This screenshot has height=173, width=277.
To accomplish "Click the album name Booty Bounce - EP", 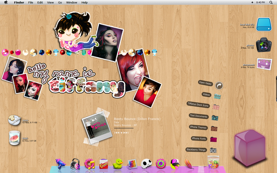I will [126, 125].
